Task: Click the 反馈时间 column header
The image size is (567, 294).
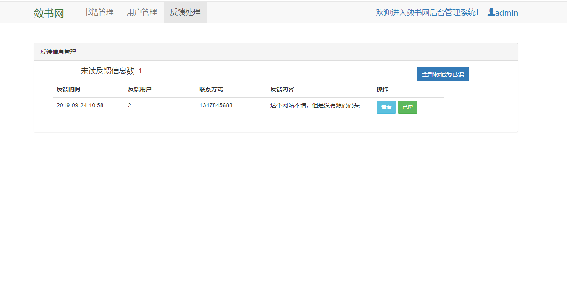Action: pos(69,89)
